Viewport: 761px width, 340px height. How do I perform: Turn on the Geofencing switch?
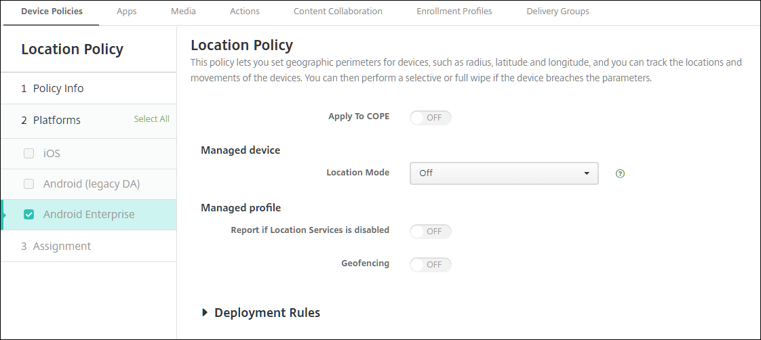click(x=431, y=265)
